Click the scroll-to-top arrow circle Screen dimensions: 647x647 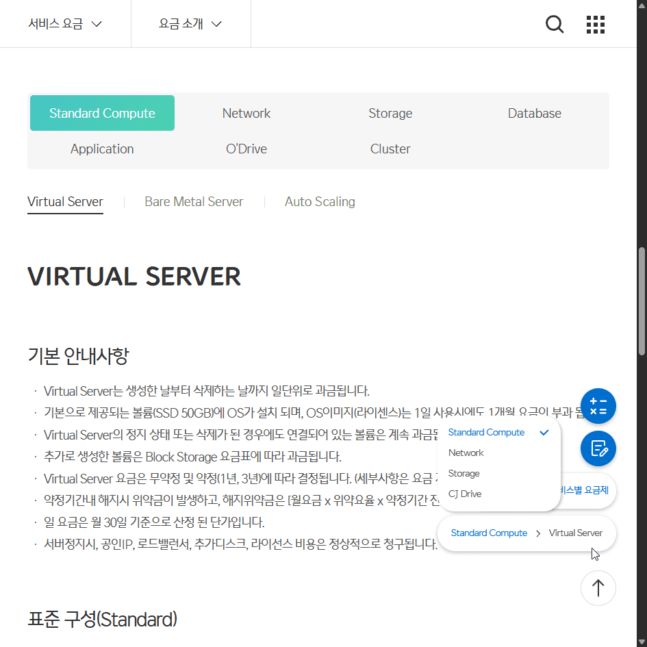click(598, 587)
